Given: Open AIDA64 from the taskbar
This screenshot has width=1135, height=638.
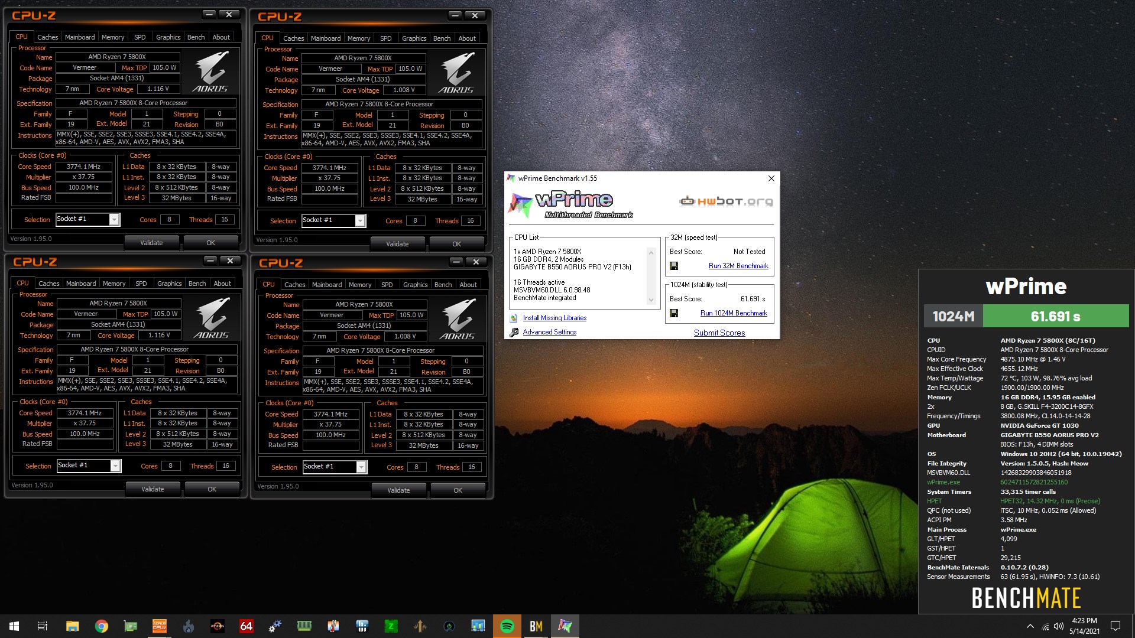Looking at the screenshot, I should click(x=246, y=626).
